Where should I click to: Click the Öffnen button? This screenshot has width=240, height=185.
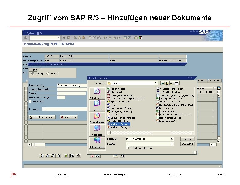point(188,139)
